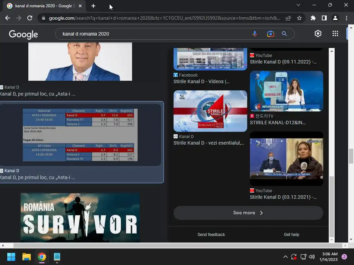Share this page icon in address bar
Viewport: 354px width, 265px height.
pyautogui.click(x=288, y=18)
